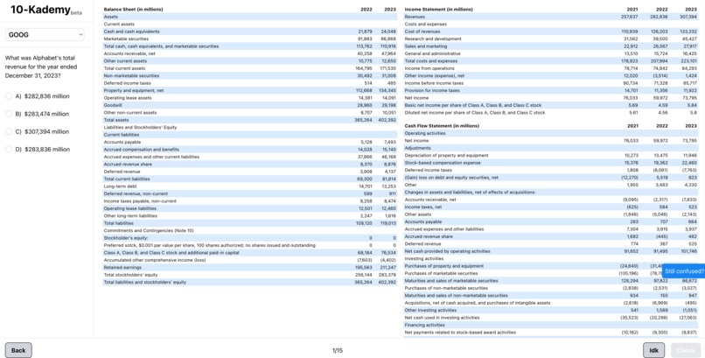This screenshot has width=705, height=358.
Task: Click the Operating lease assets row label
Action: point(127,97)
